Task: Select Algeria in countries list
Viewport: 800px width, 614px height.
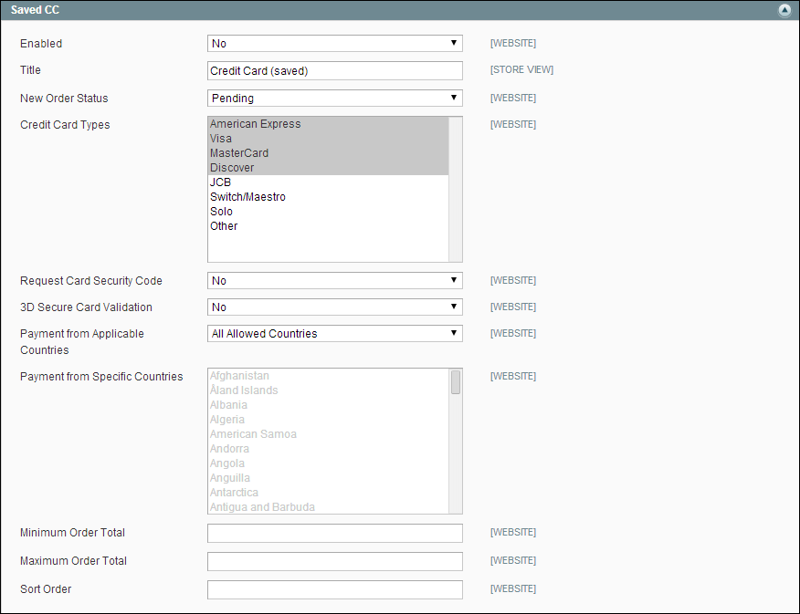Action: click(x=329, y=420)
